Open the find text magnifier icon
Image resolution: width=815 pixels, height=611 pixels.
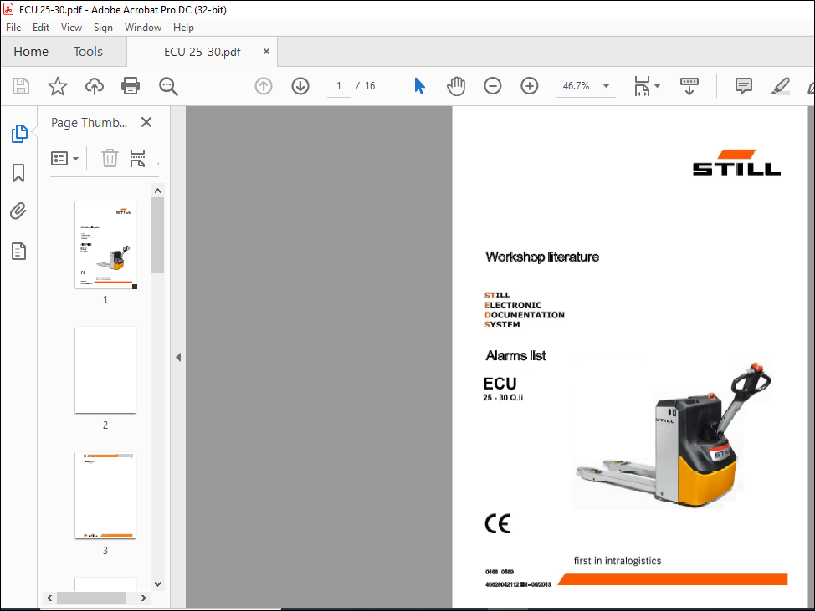(x=168, y=86)
